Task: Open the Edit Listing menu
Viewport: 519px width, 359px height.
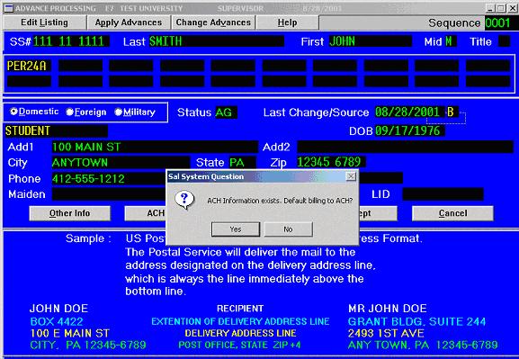Action: (x=44, y=22)
